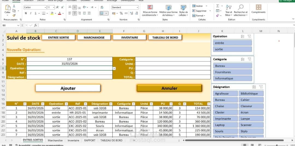This screenshot has width=295, height=146.
Task: Clear filter on Catégorie slicer
Action: pyautogui.click(x=249, y=59)
